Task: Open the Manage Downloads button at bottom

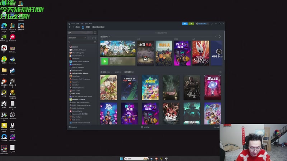Action: click(145, 127)
